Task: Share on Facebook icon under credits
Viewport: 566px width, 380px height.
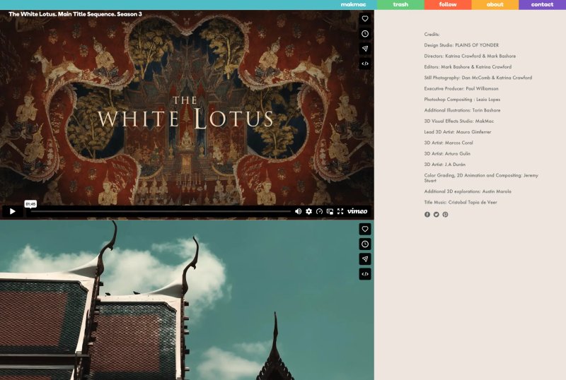Action: click(427, 215)
